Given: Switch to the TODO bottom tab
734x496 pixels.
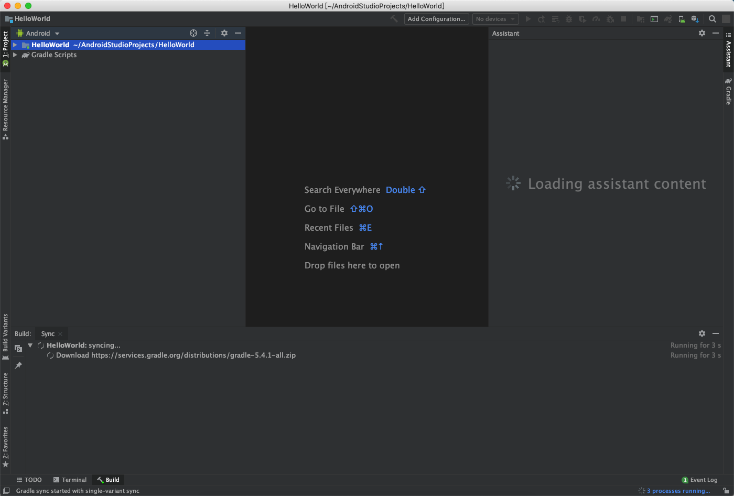Looking at the screenshot, I should tap(29, 480).
